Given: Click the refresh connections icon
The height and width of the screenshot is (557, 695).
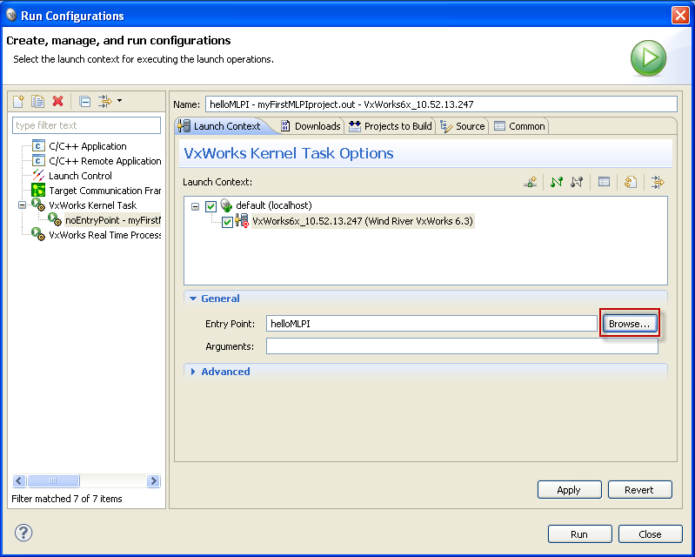Looking at the screenshot, I should (x=631, y=182).
